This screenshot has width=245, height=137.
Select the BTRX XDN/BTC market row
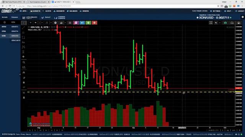click(10, 27)
